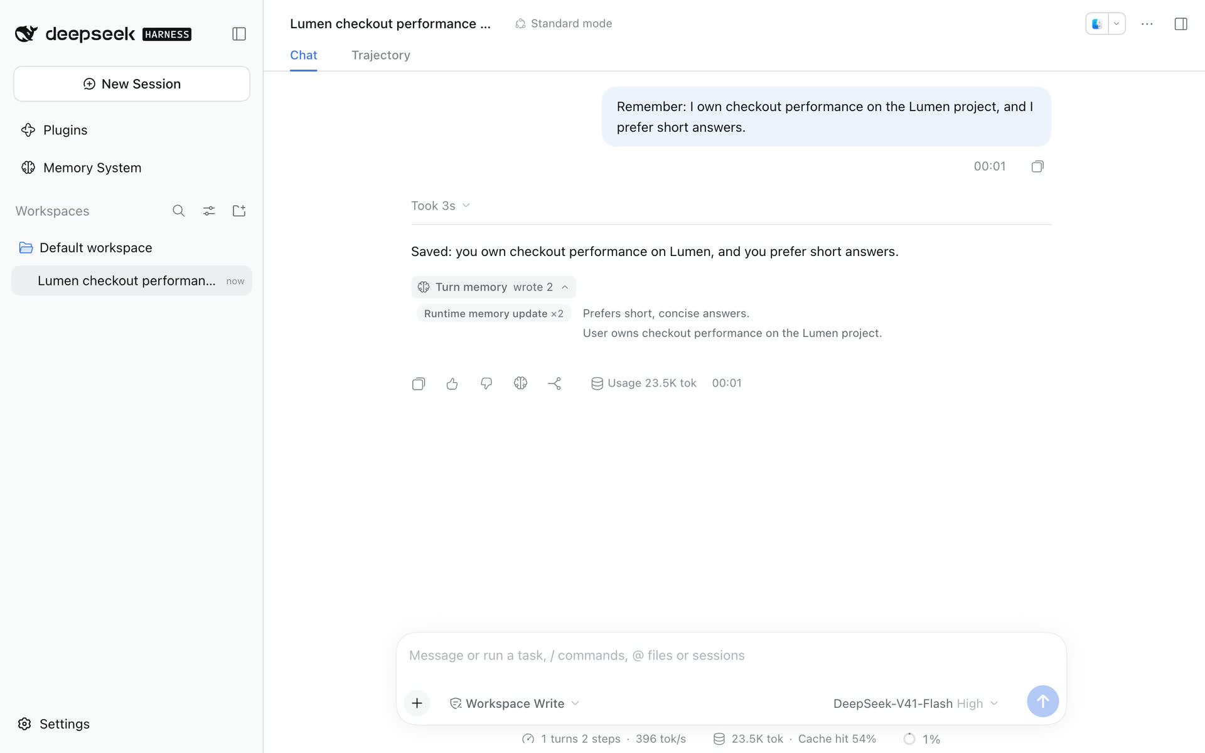This screenshot has height=753, width=1205.
Task: Click the Standard mode indicator
Action: 564,23
